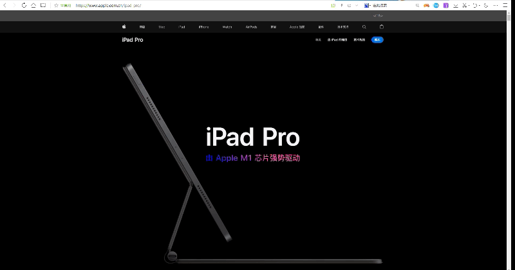Open Mac in Apple navigation
Image resolution: width=515 pixels, height=270 pixels.
[x=162, y=27]
